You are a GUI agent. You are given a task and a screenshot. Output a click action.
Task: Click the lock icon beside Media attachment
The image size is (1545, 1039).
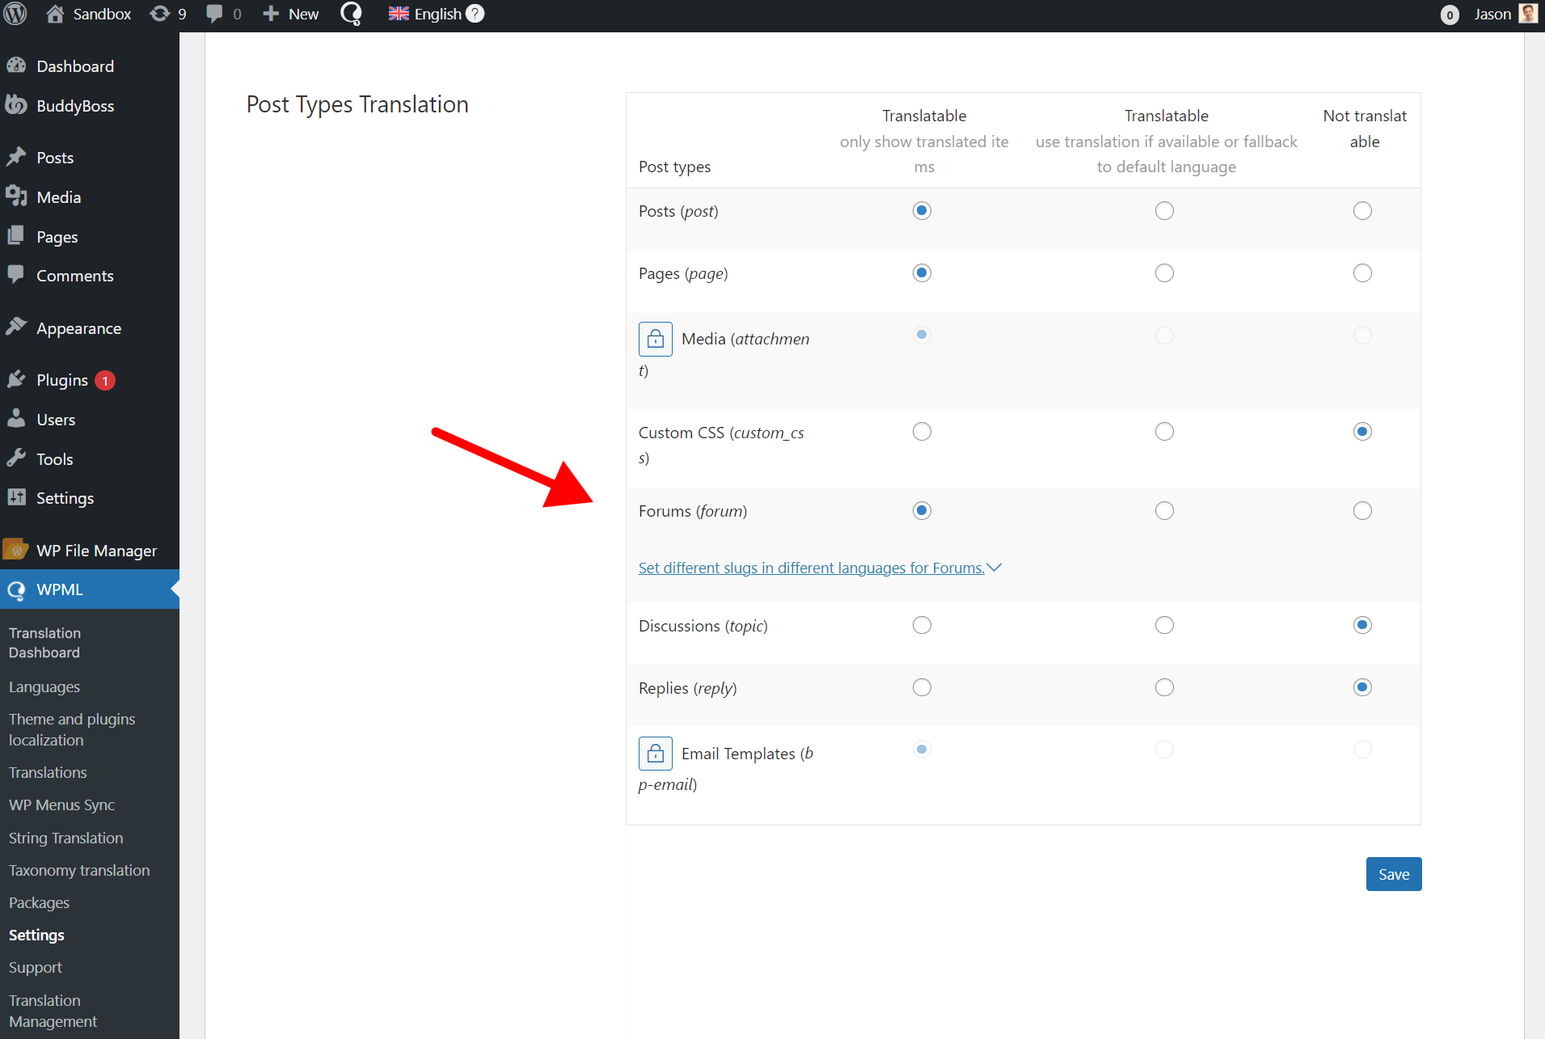tap(656, 339)
